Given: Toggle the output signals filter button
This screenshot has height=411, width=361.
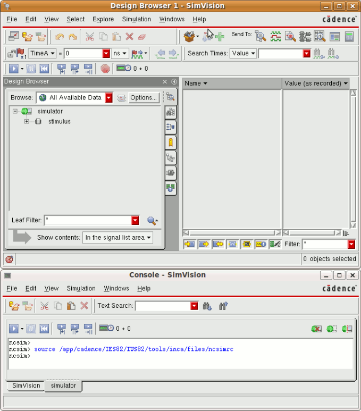Looking at the screenshot, I should (204, 244).
